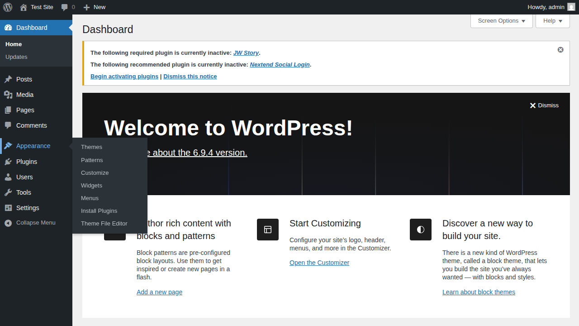The image size is (579, 326).
Task: Select Themes from Appearance submenu
Action: pos(91,147)
